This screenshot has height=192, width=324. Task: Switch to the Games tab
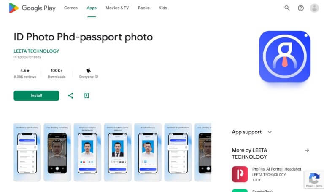pyautogui.click(x=71, y=8)
